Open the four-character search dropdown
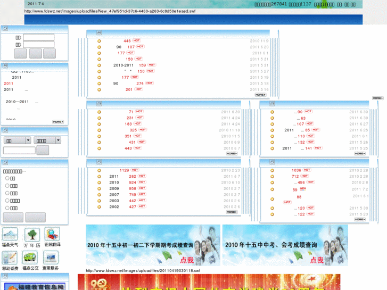Image resolution: width=387 pixels, height=290 pixels. pos(47,140)
